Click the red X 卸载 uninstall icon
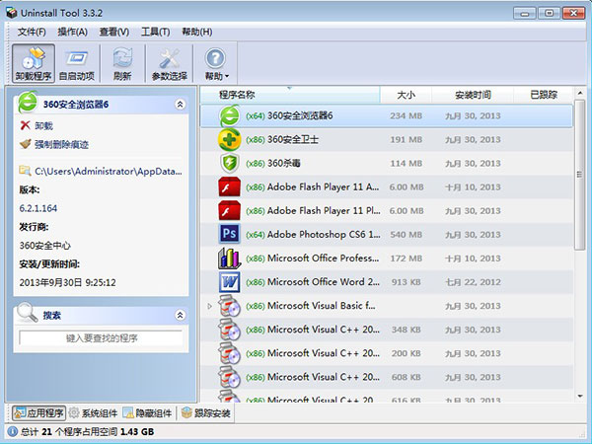592x444 pixels. coord(26,125)
